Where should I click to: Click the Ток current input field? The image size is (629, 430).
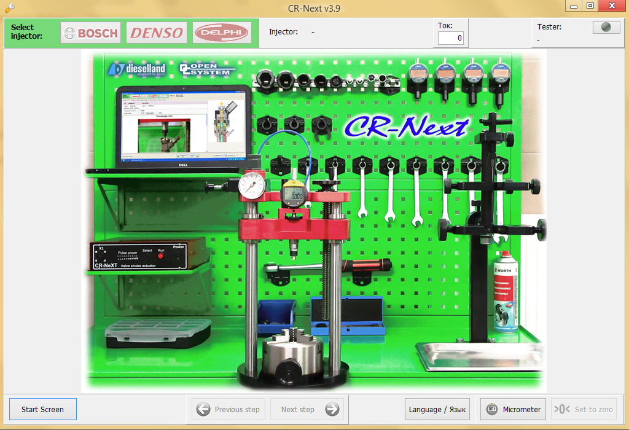(x=450, y=38)
